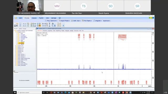Click the x8 vertical scale icon
The width and height of the screenshot is (168, 94).
(x=24, y=24)
